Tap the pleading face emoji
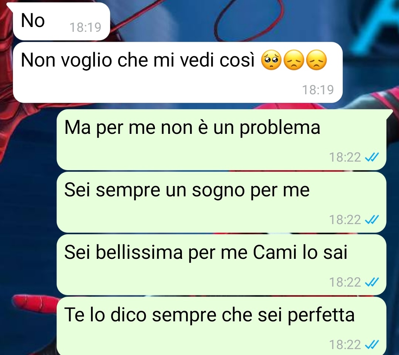399x355 pixels. [x=271, y=60]
